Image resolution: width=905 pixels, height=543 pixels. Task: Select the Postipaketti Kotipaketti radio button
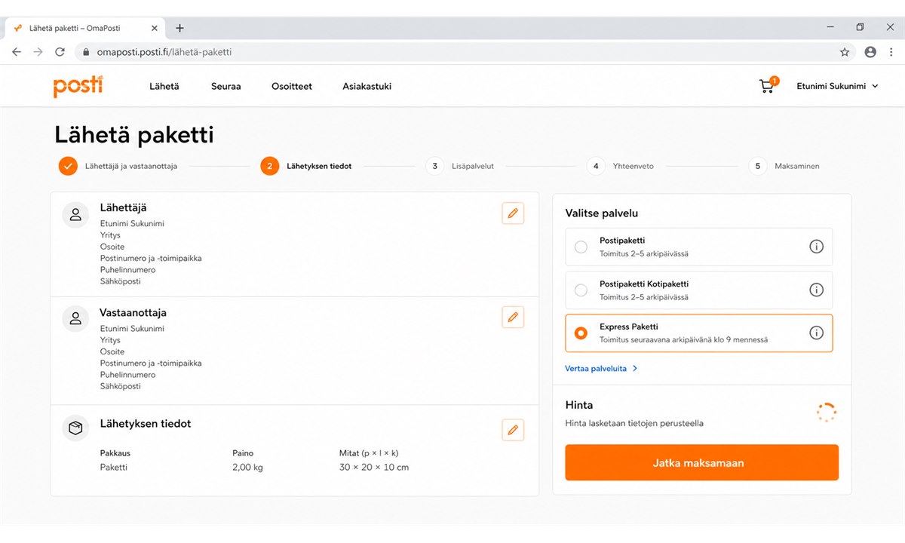click(x=581, y=290)
